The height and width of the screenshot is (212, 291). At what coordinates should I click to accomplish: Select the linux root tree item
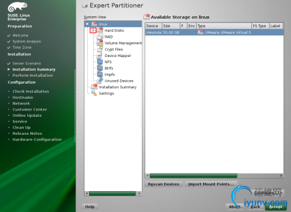(103, 24)
